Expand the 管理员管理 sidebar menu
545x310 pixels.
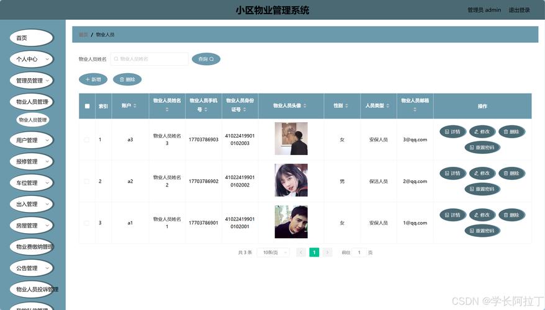[x=31, y=81]
